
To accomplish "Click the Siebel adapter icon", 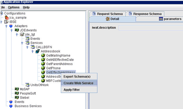I will (x=17, y=97).
